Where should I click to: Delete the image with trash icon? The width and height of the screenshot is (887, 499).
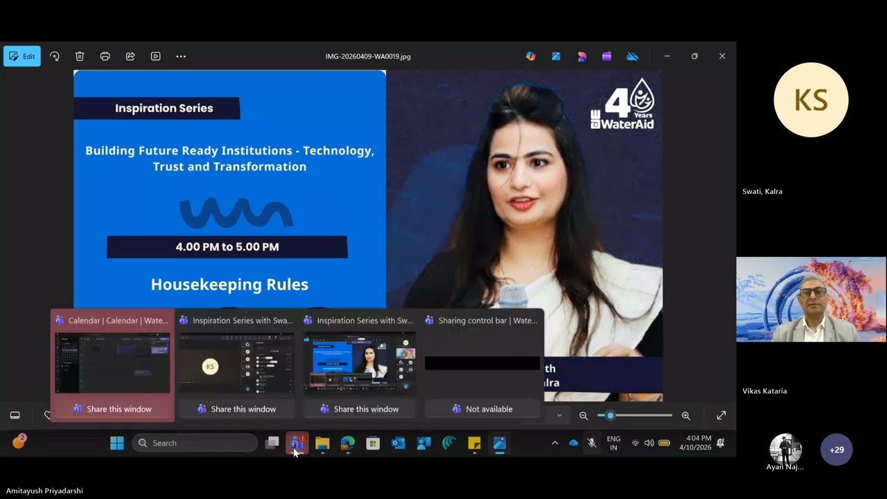coord(80,56)
